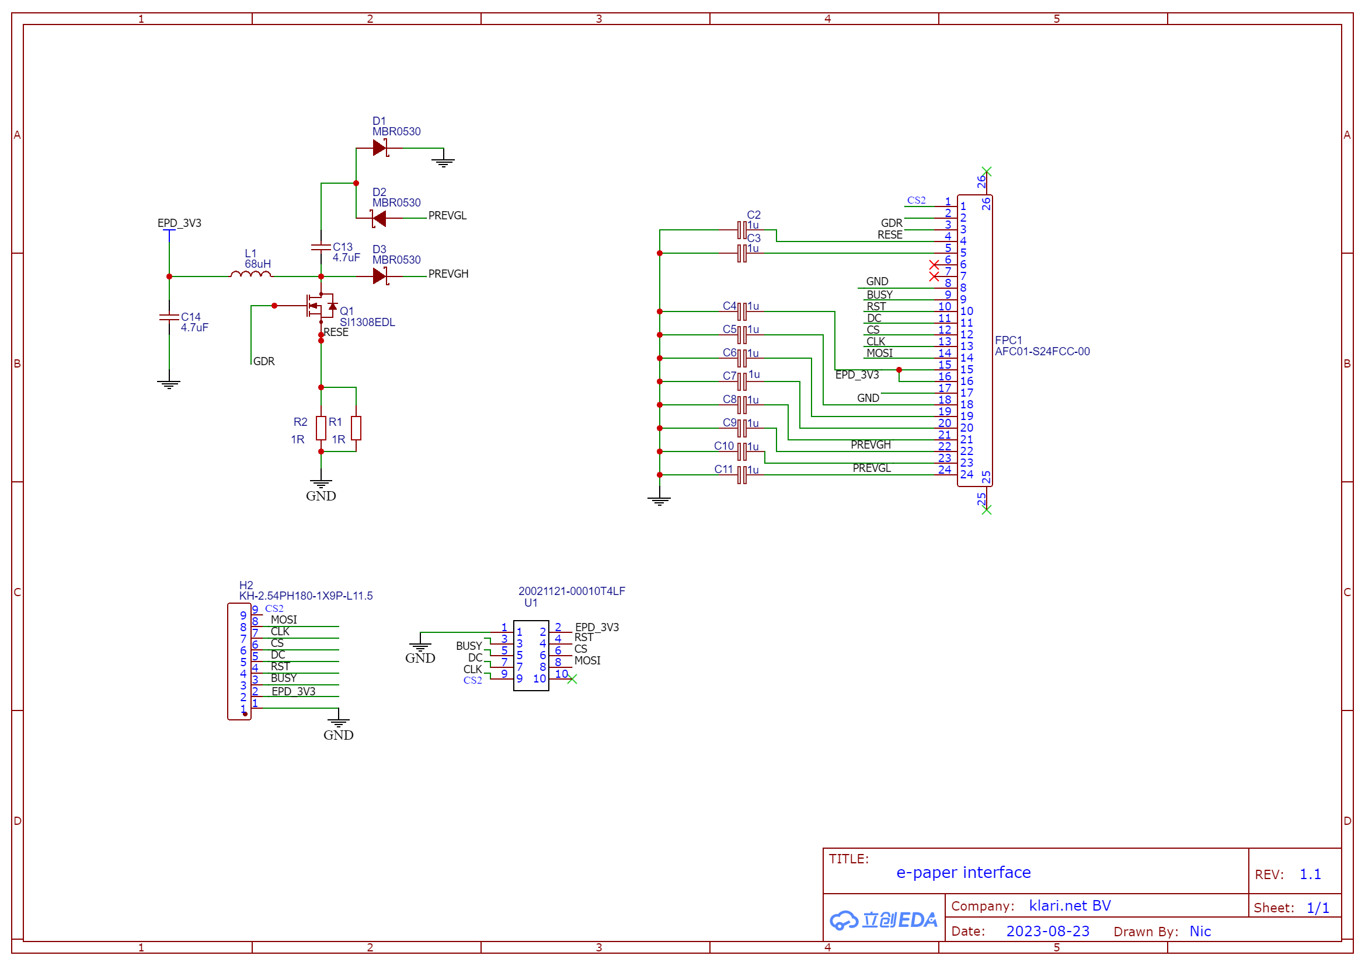
Task: Click the PREVGH net label at D3
Action: [449, 274]
